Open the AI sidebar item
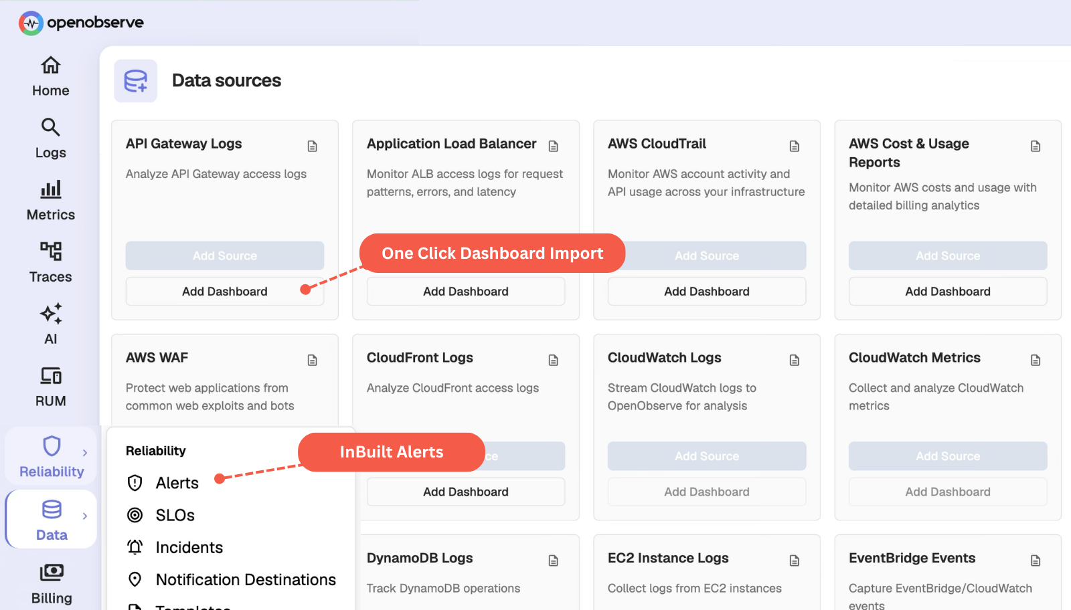This screenshot has height=610, width=1071. [x=51, y=326]
